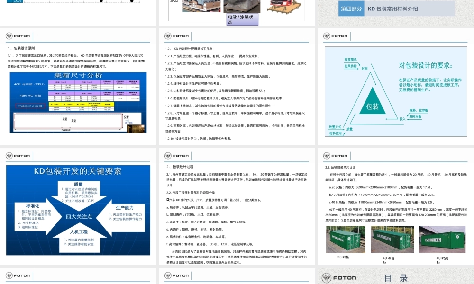The image size is (474, 284).
Task: Click the line c.40 尺高柜：内积为 11800mm
Action: pos(382,202)
